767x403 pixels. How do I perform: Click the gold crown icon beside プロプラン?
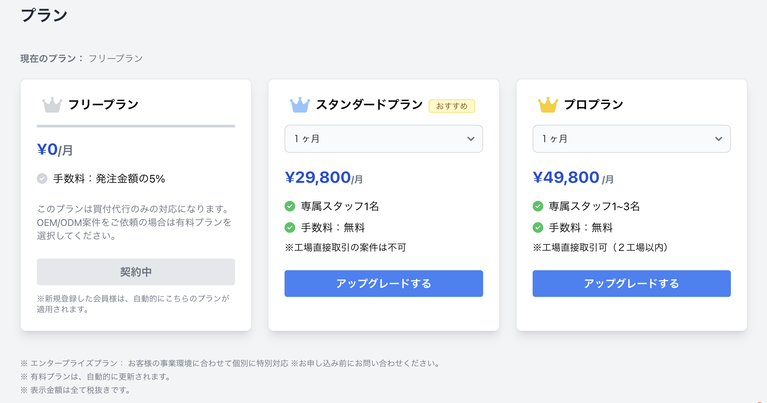[x=548, y=104]
